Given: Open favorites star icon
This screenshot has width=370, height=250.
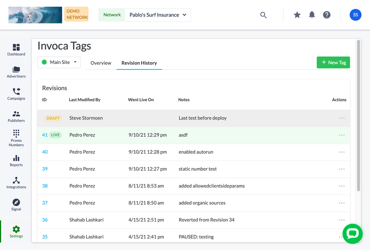Looking at the screenshot, I should coord(297,15).
